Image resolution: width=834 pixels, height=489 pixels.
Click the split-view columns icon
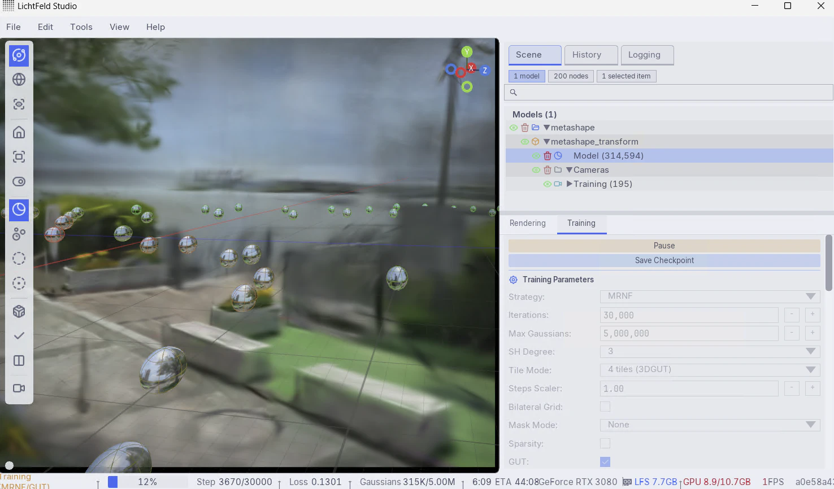pos(19,361)
